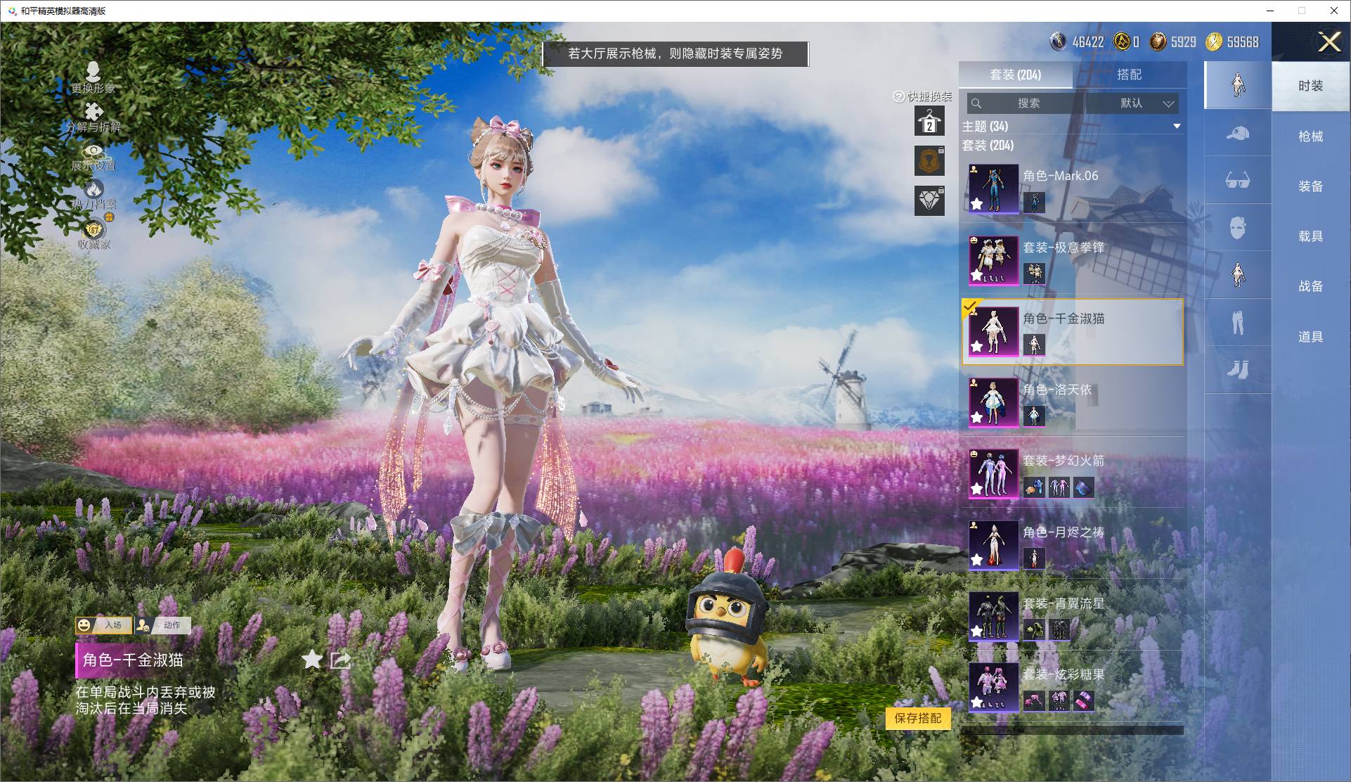Select quick outfit hanger slot 2
This screenshot has width=1351, height=782.
(x=929, y=122)
